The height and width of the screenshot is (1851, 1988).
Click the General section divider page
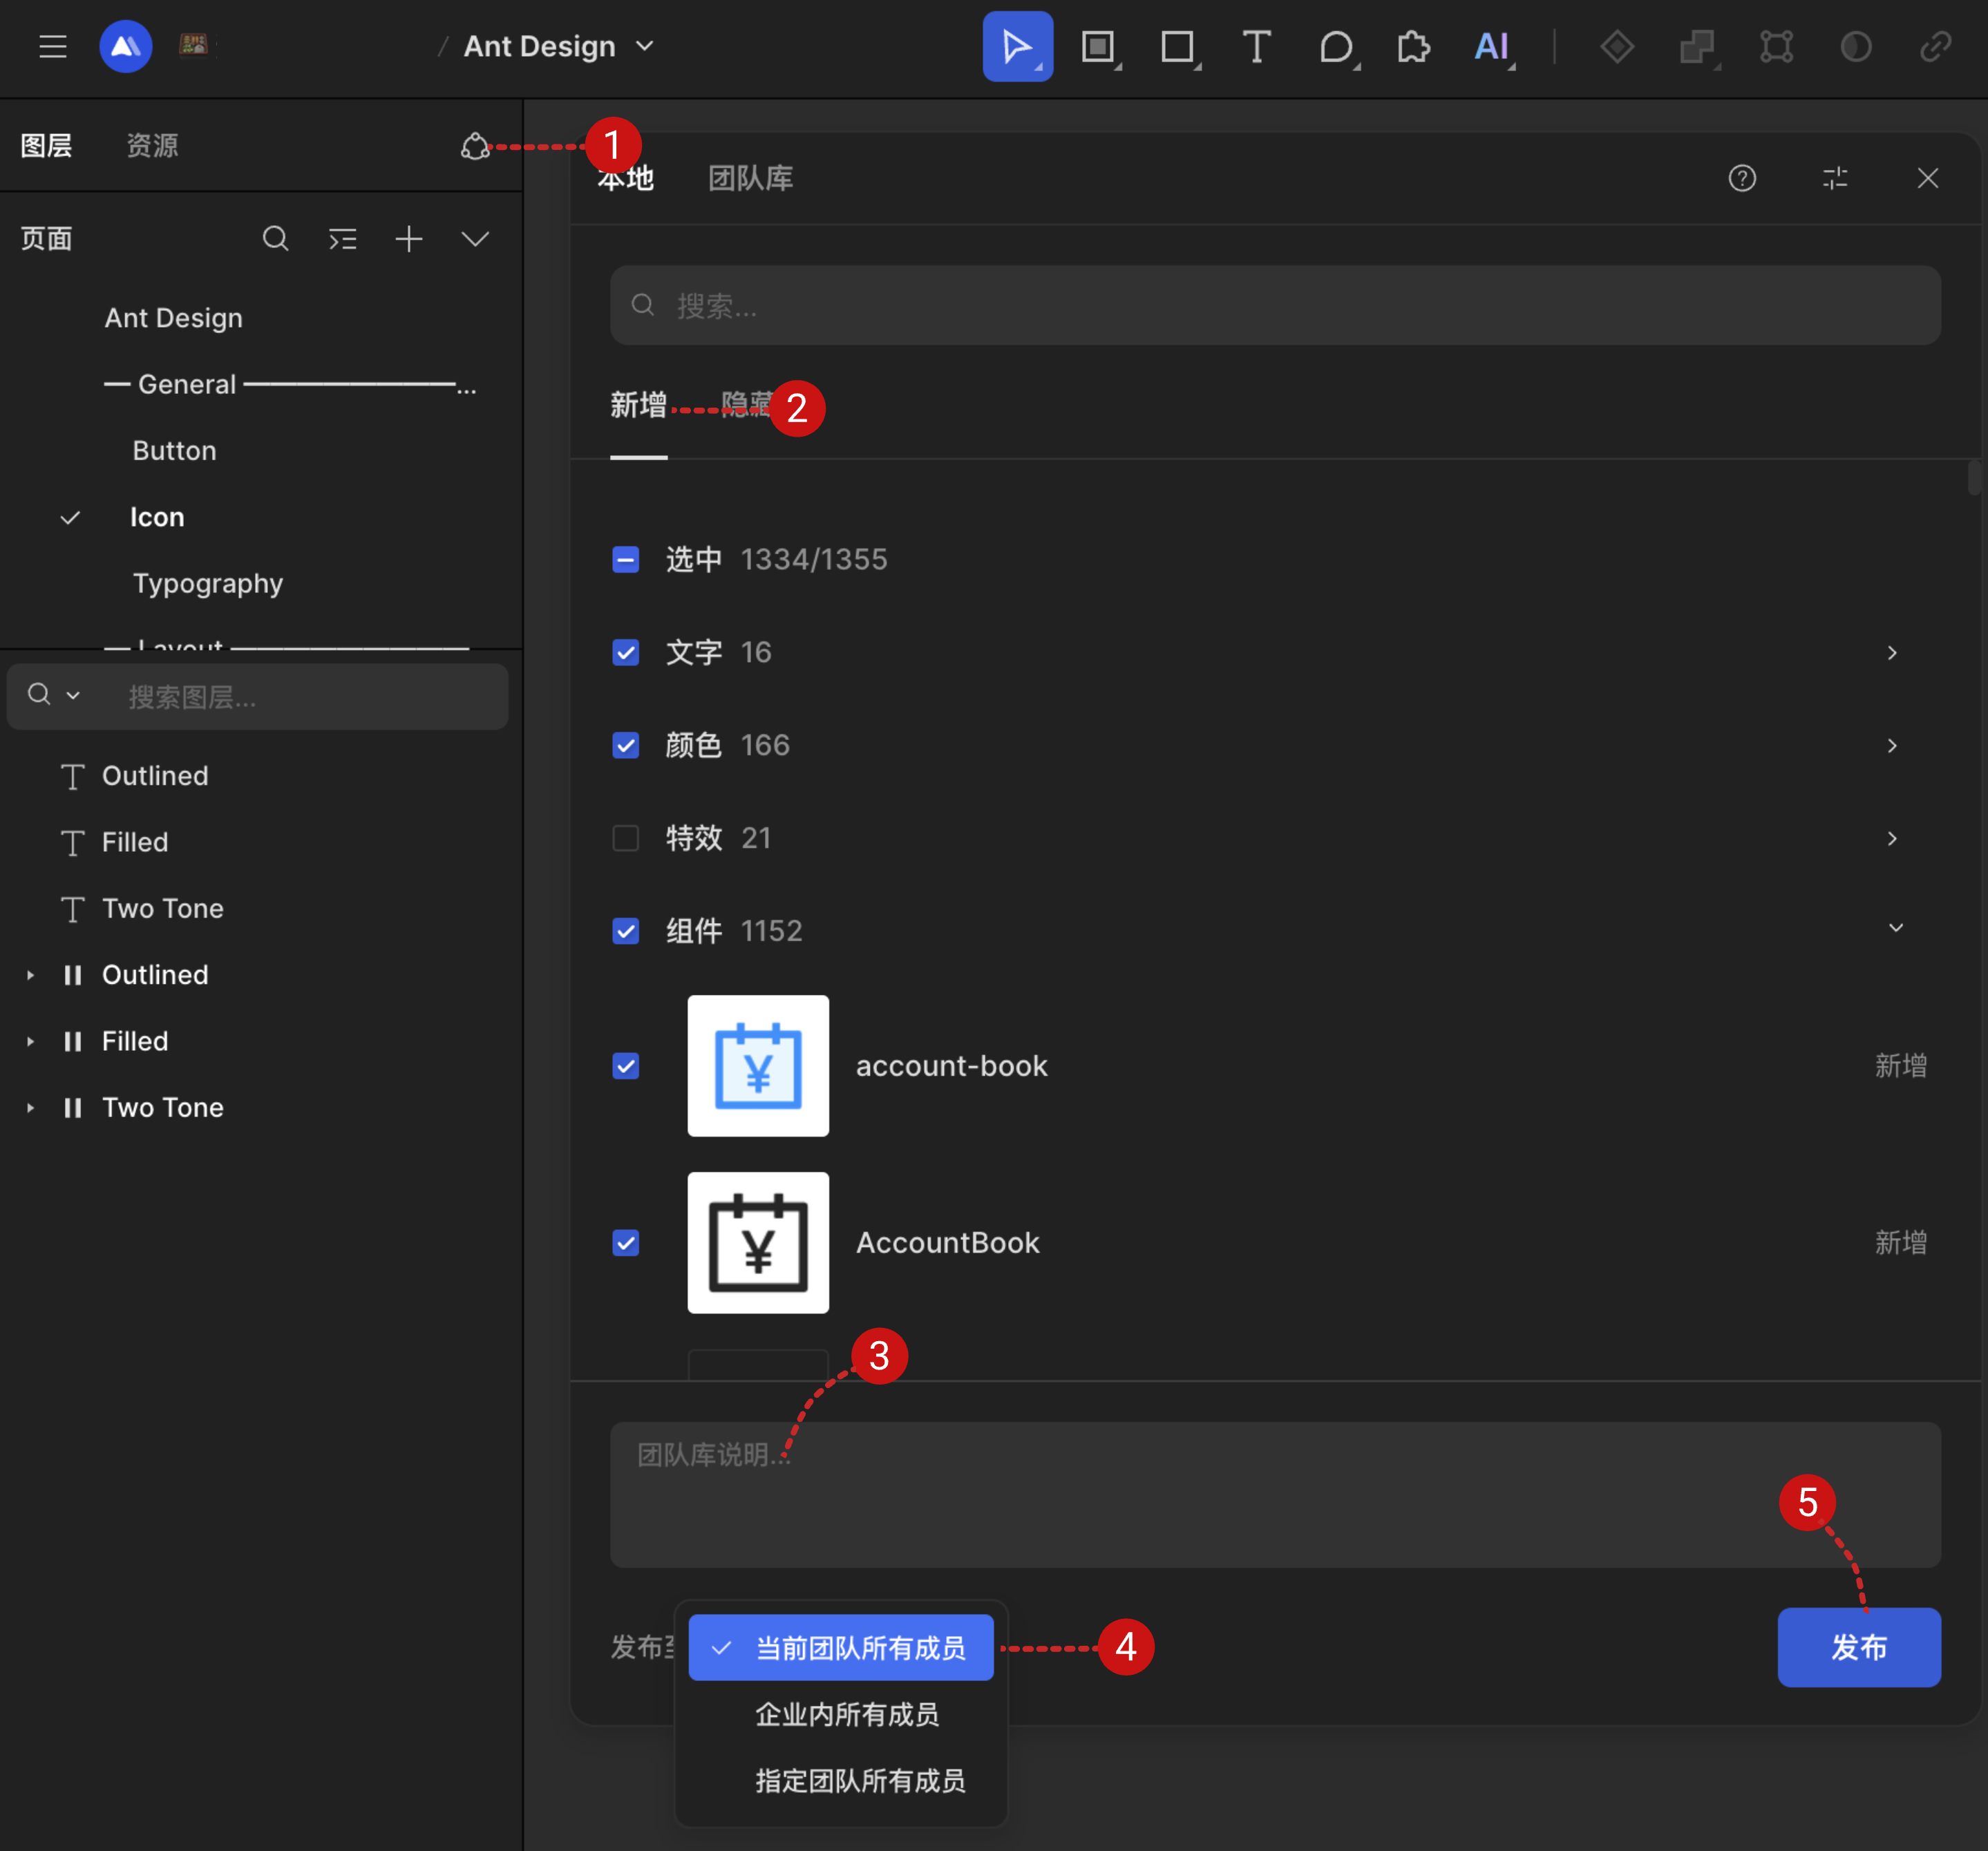pyautogui.click(x=290, y=384)
